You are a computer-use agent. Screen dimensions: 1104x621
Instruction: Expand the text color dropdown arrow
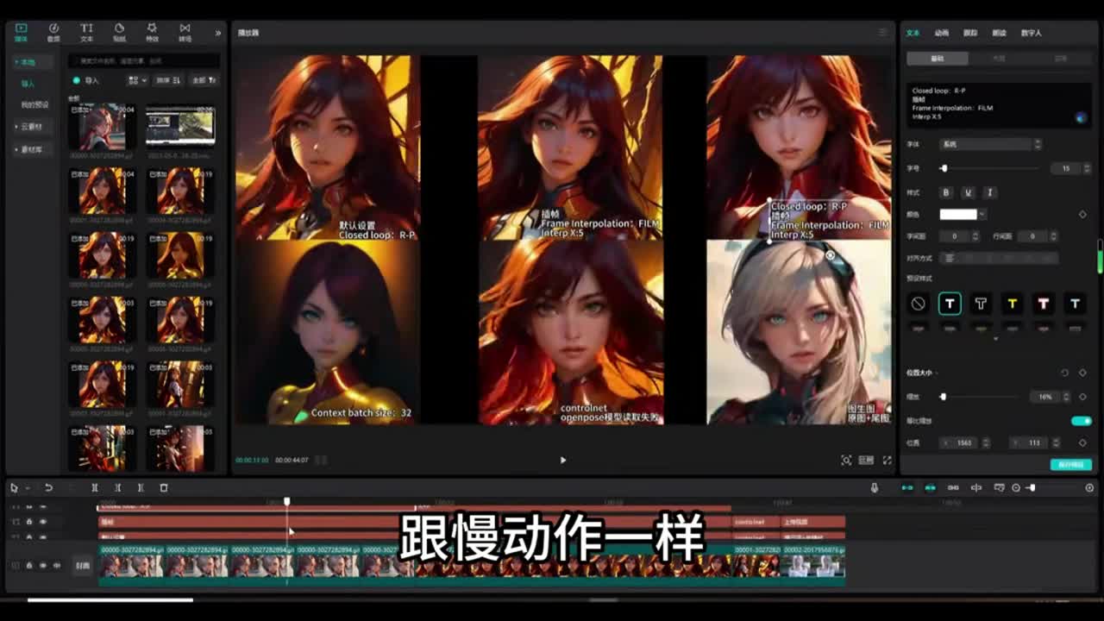(982, 214)
